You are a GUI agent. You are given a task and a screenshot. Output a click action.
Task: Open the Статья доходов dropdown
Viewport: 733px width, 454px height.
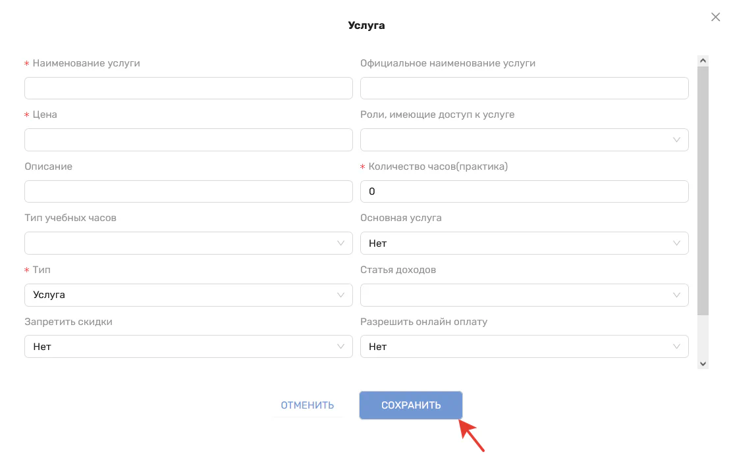[x=524, y=295]
